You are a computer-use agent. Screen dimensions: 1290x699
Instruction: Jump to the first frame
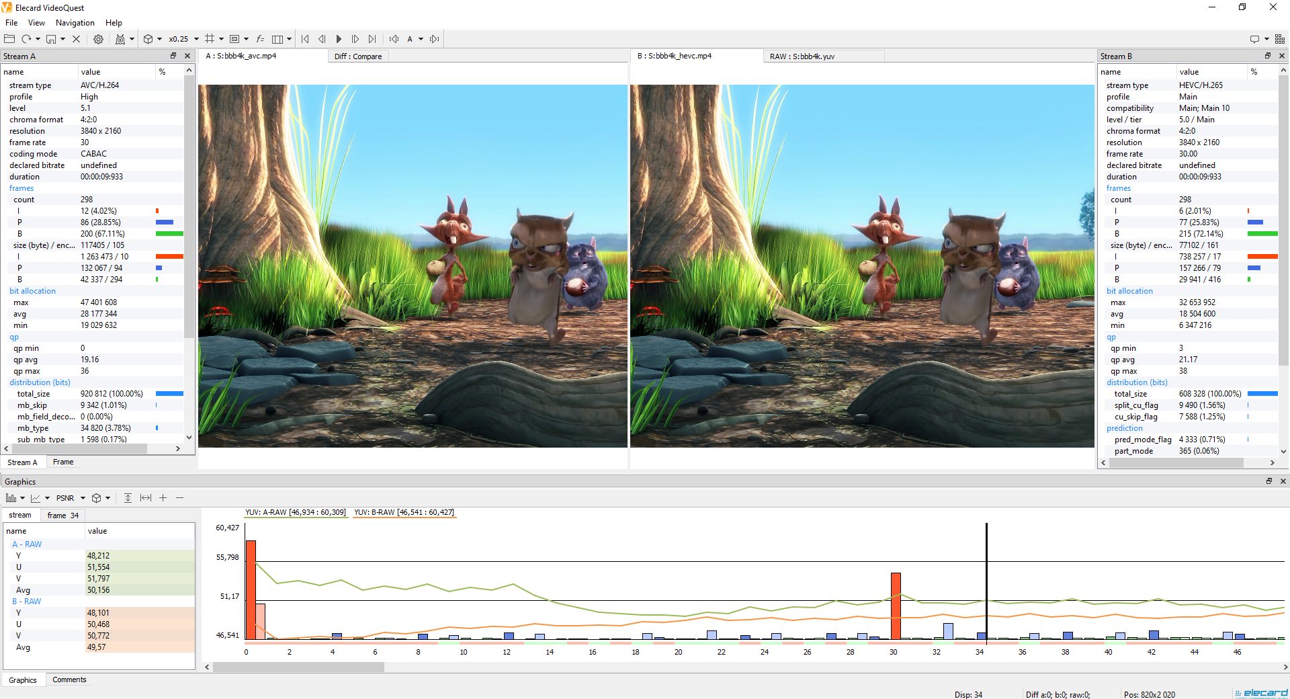pos(306,39)
